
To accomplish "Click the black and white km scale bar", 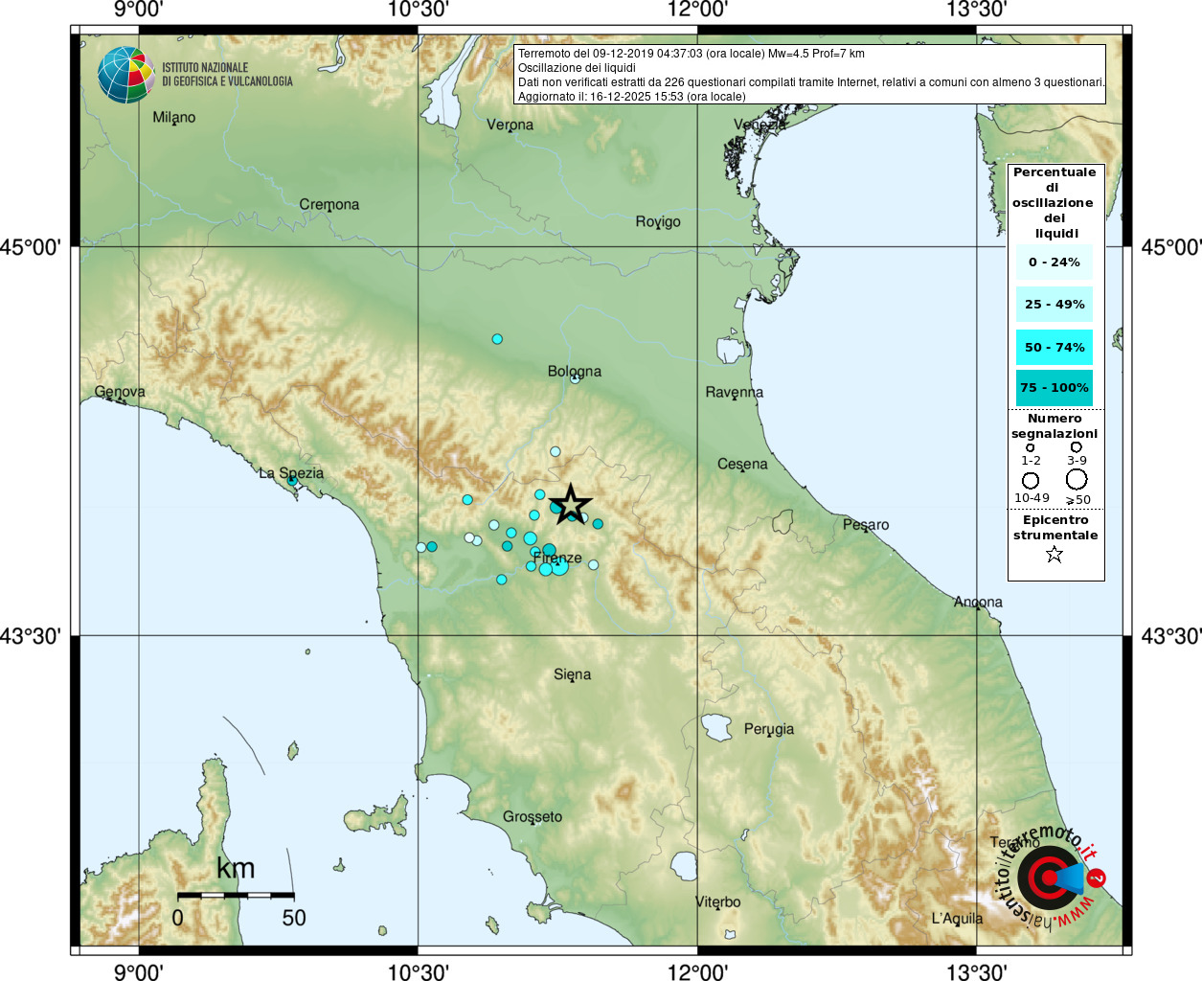I will tap(236, 895).
